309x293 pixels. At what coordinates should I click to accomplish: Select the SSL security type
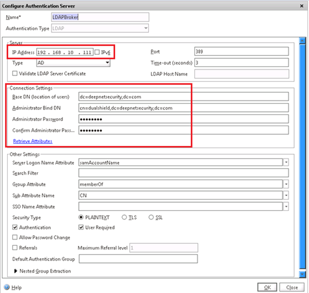pos(151,217)
